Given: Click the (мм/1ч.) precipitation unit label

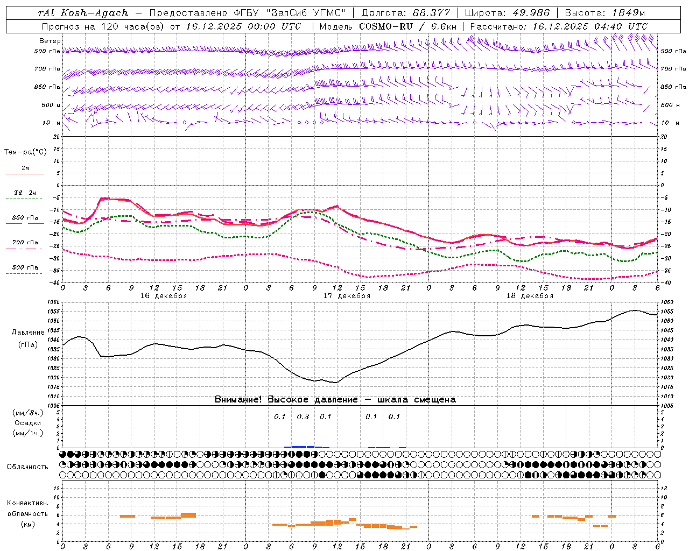Looking at the screenshot, I should tap(28, 433).
